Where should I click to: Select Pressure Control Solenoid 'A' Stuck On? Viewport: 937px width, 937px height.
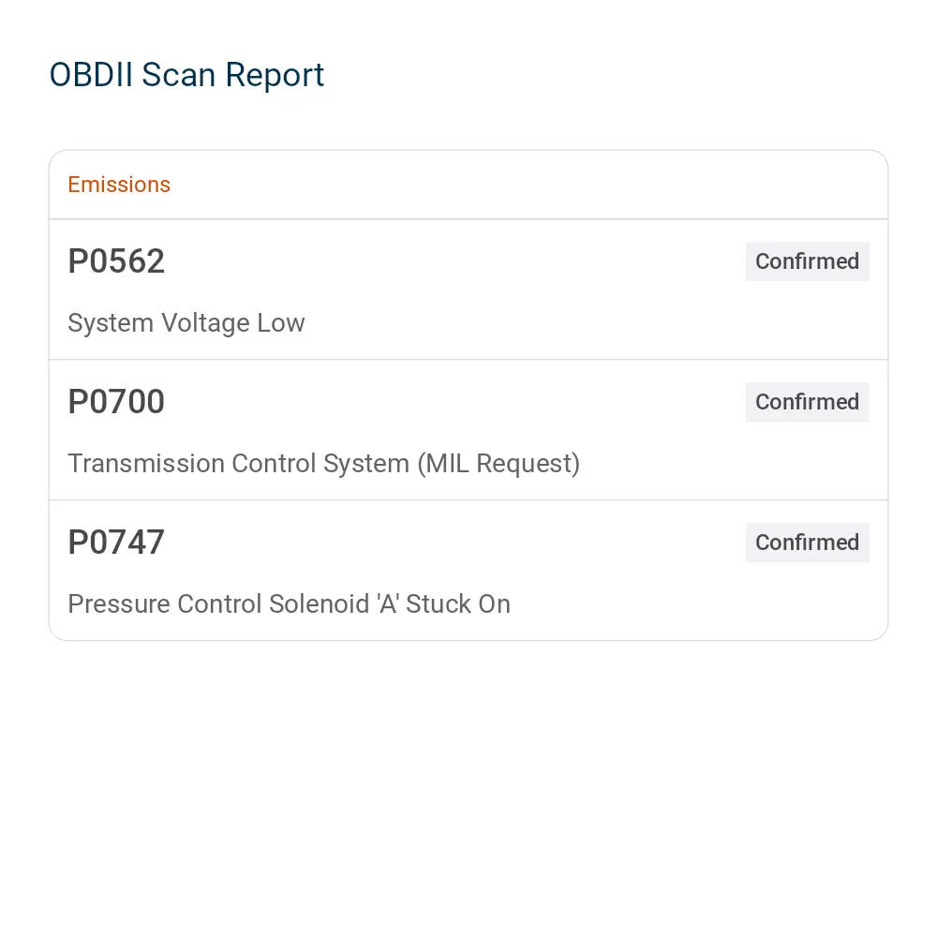point(290,604)
